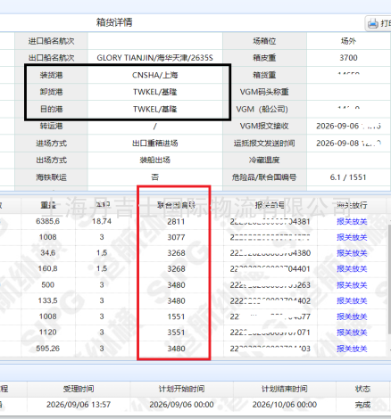Viewport: 391px width, 419px height.
Task: Open 报关放关 link for weight 160.8 row
Action: point(352,269)
